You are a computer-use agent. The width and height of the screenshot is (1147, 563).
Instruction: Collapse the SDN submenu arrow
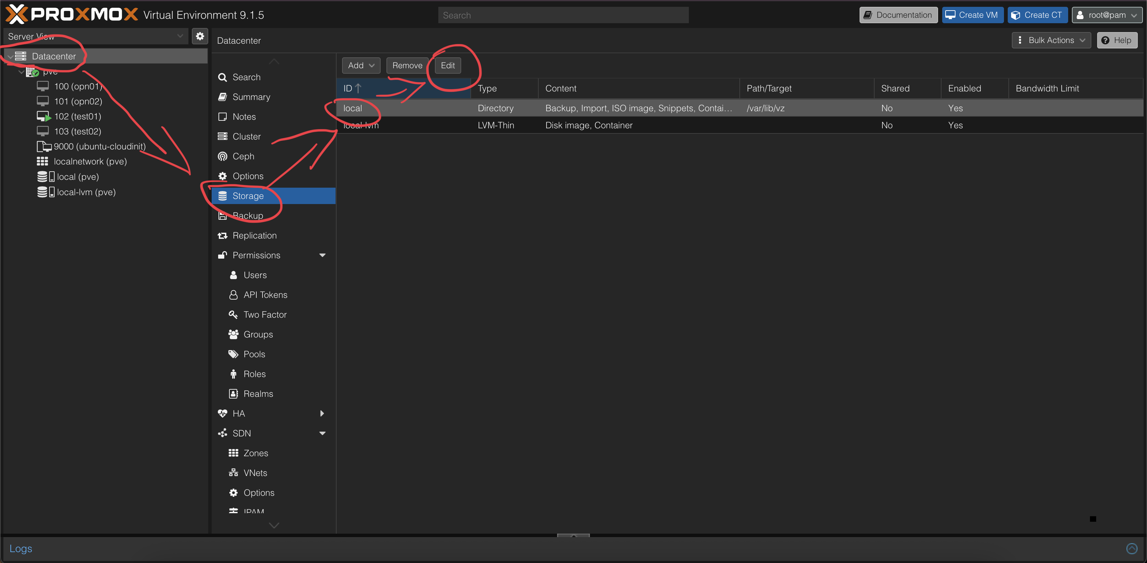coord(322,433)
